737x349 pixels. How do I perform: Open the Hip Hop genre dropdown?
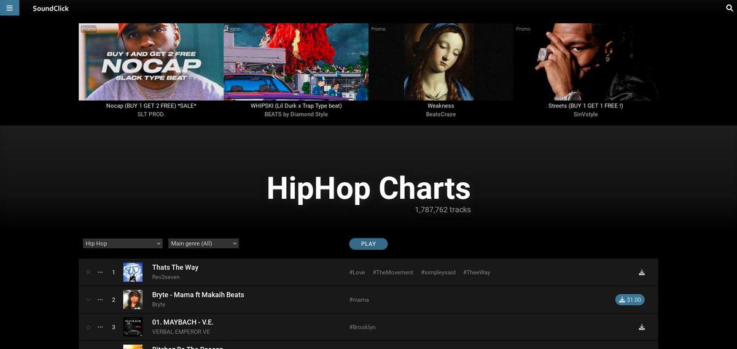(123, 244)
